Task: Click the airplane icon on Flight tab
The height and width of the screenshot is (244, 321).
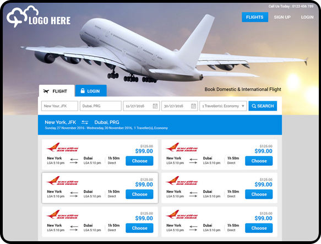Action: point(46,91)
